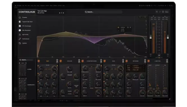The image size is (187, 107).
Task: Remove the Color module with X icon
Action: pyautogui.click(x=79, y=60)
